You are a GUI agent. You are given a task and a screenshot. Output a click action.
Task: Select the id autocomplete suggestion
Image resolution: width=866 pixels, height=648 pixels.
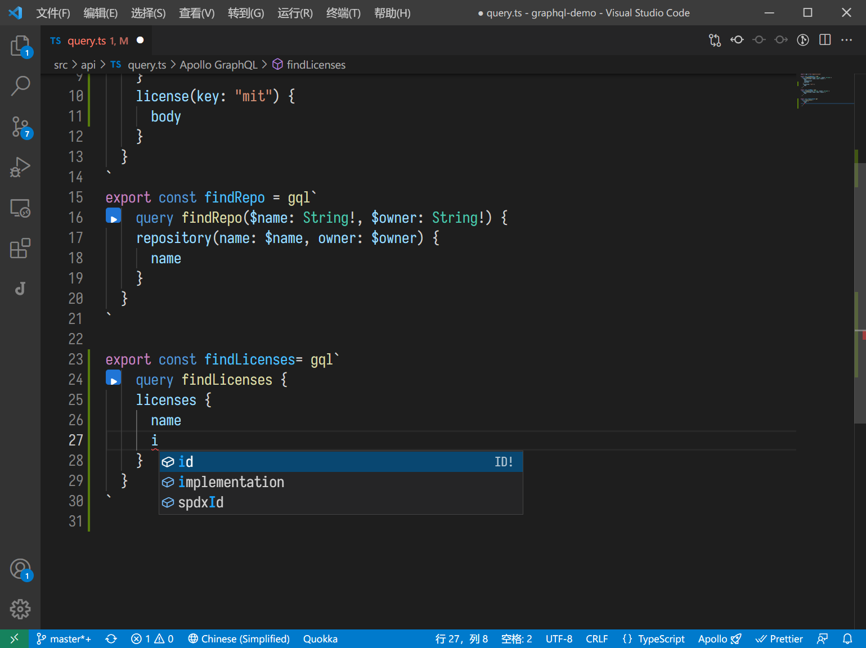[341, 462]
